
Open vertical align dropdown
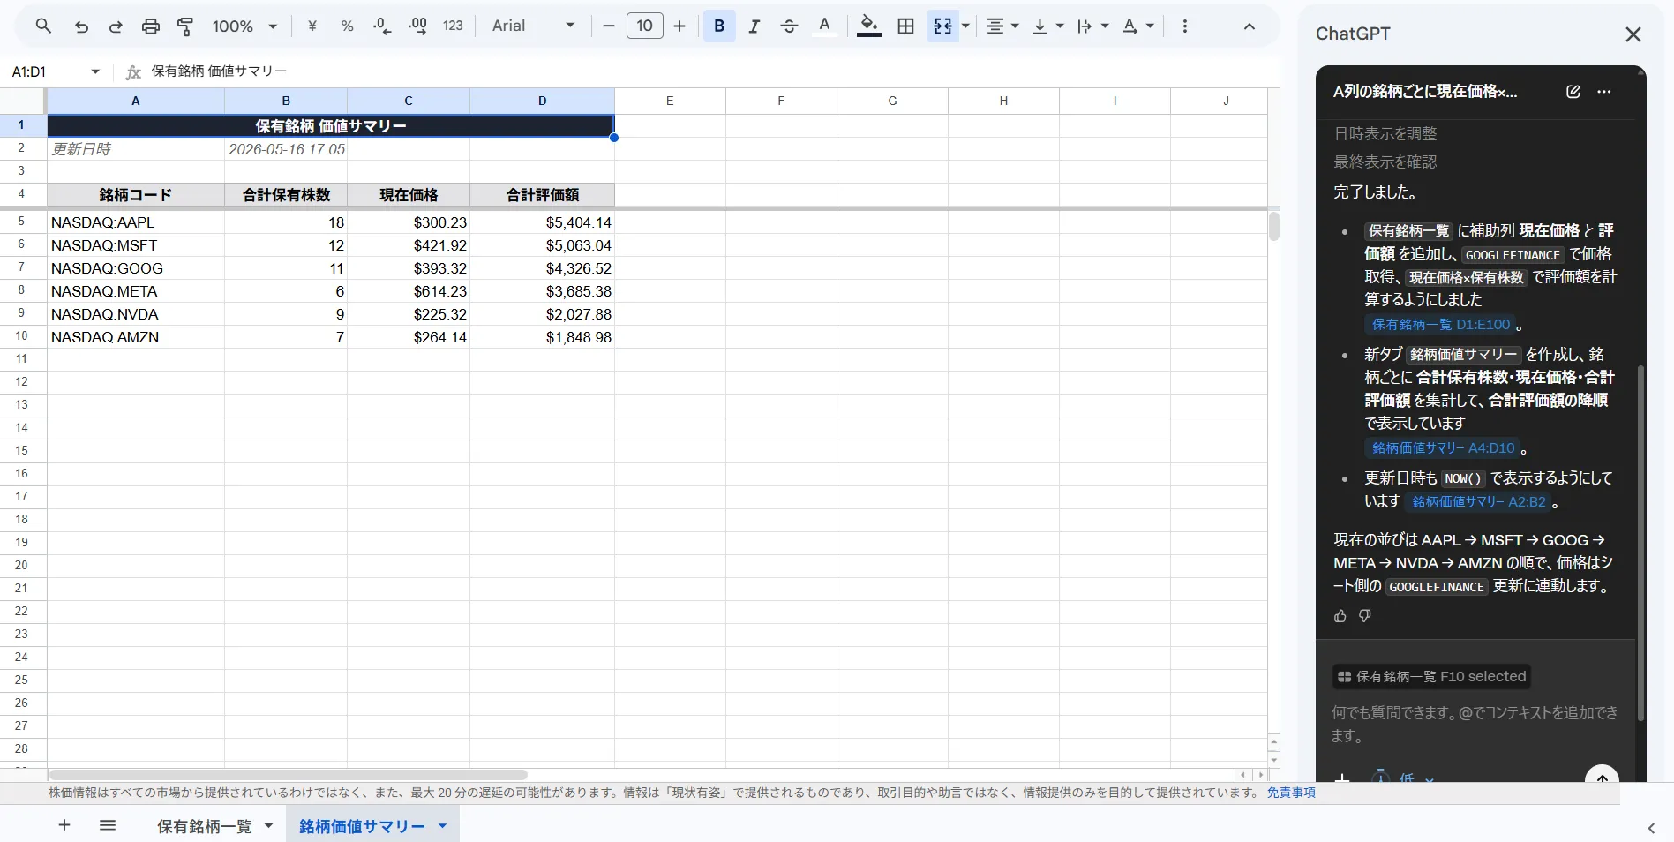click(x=1047, y=26)
